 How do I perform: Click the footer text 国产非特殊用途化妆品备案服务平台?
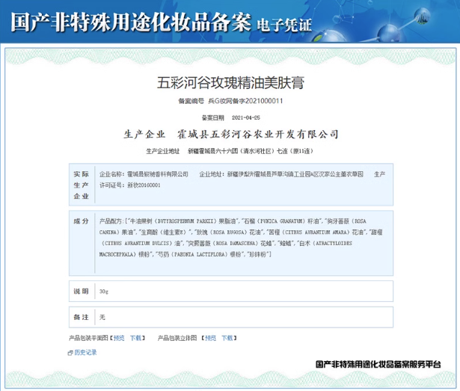378,364
